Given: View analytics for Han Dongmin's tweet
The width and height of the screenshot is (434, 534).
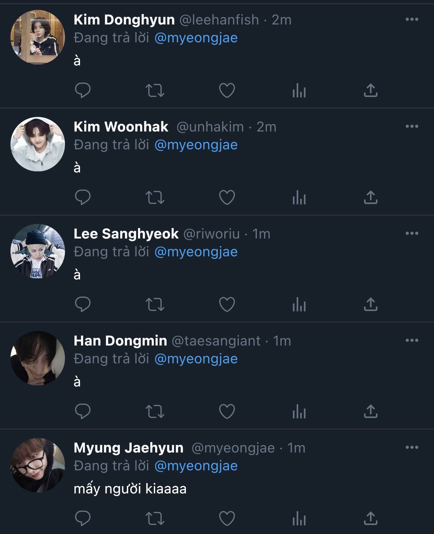Looking at the screenshot, I should (299, 412).
